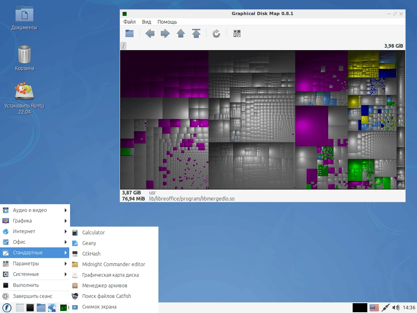Viewport: 417px width, 313px height.
Task: Open Менеджер архивов
Action: [x=114, y=286]
